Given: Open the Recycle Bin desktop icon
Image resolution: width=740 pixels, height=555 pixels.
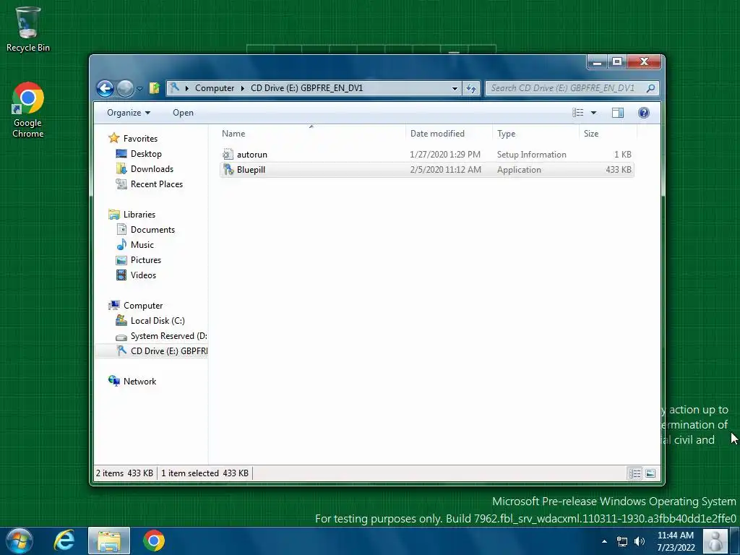Looking at the screenshot, I should point(27,29).
